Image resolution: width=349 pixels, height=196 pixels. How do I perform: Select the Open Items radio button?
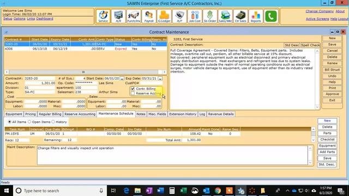[29, 122]
